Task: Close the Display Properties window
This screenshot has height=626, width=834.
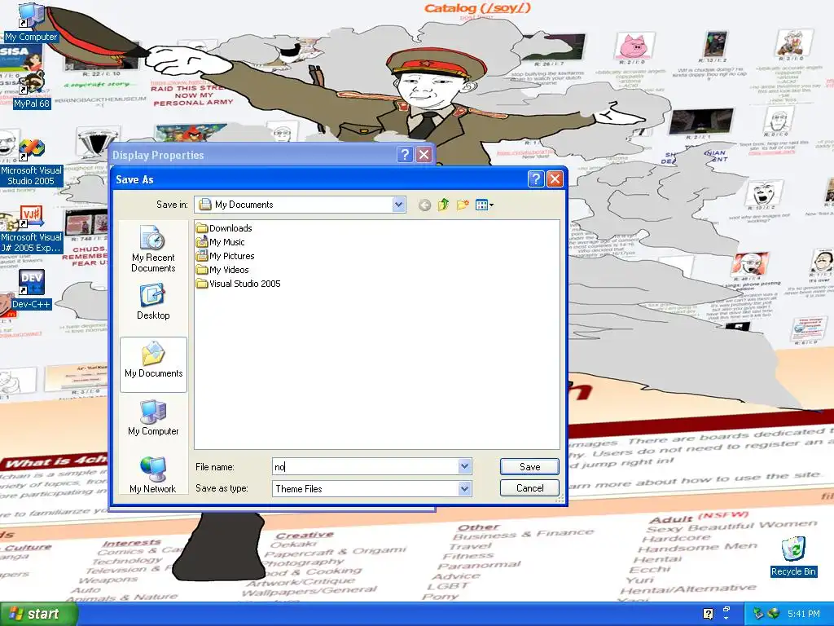Action: (424, 155)
